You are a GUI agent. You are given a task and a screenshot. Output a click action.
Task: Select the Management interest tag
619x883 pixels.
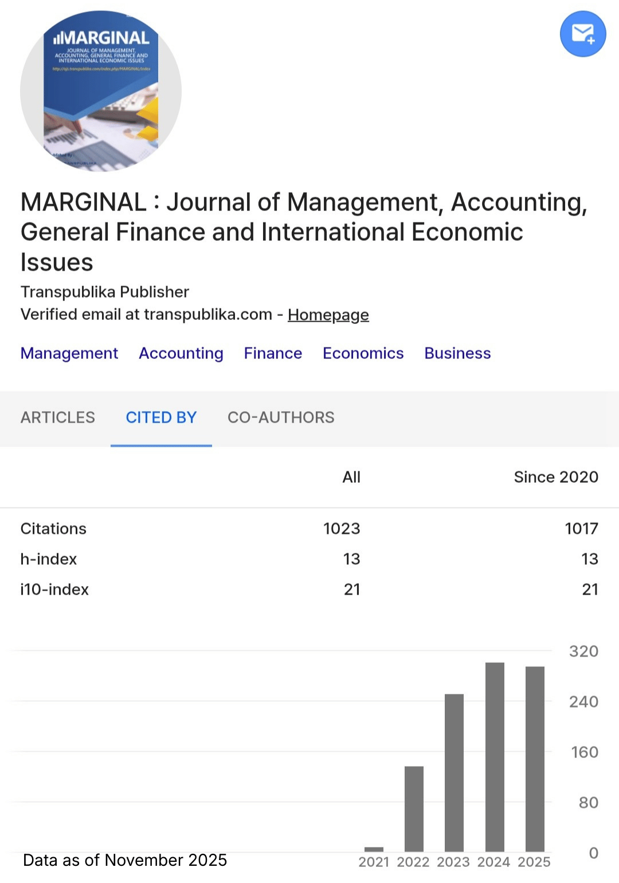point(69,353)
